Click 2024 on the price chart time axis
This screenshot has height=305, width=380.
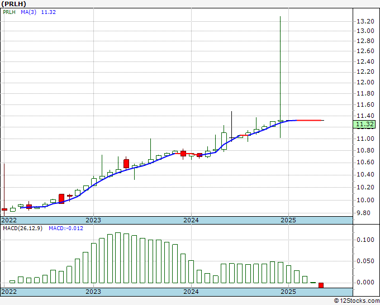[x=191, y=220]
